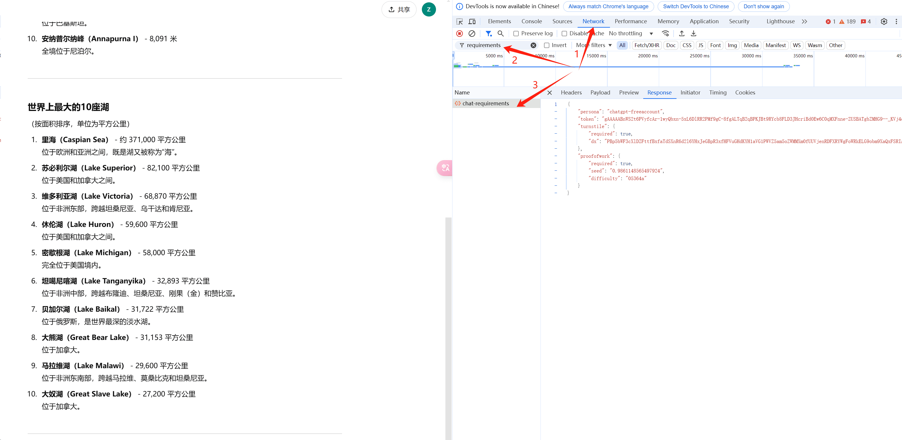
Task: Check the Invert filter checkbox
Action: point(546,46)
